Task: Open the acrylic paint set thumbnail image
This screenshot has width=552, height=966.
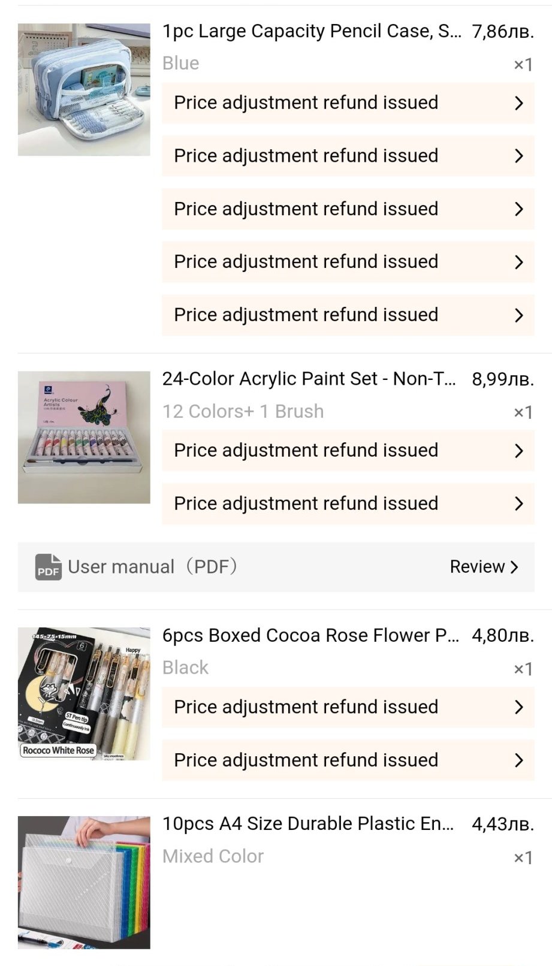Action: 84,437
